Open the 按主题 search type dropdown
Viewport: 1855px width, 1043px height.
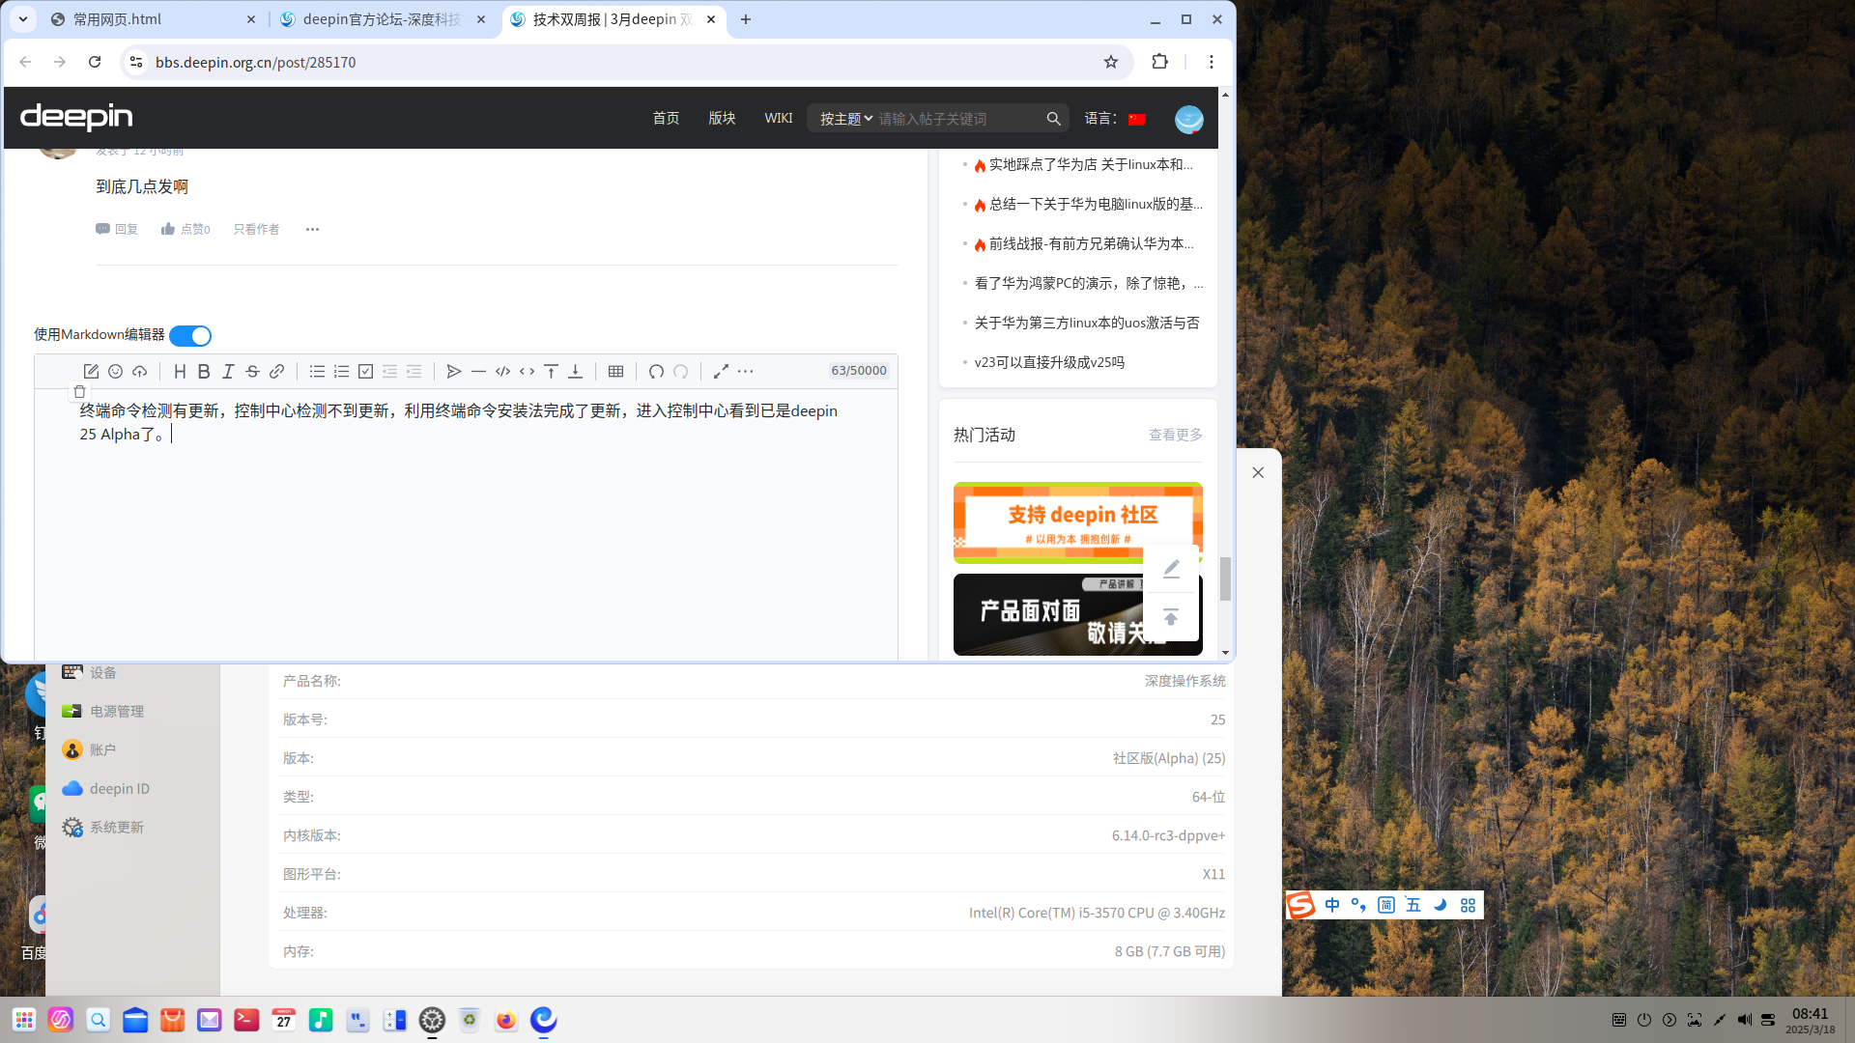point(846,119)
